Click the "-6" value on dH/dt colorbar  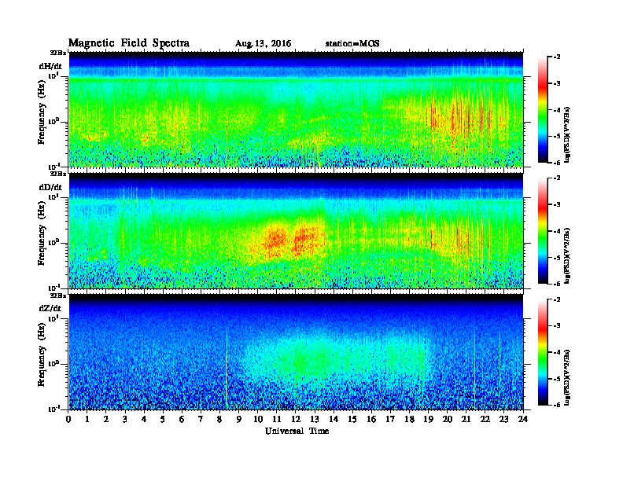coord(557,163)
